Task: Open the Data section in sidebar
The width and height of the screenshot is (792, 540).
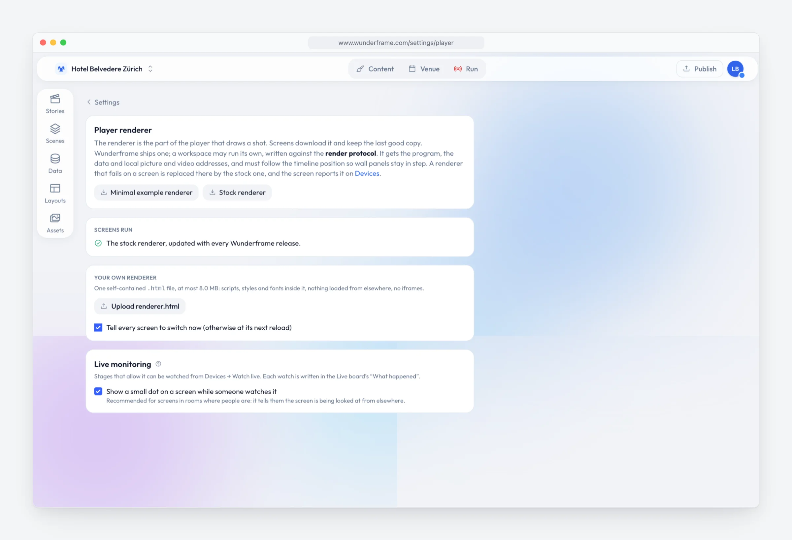Action: [55, 164]
